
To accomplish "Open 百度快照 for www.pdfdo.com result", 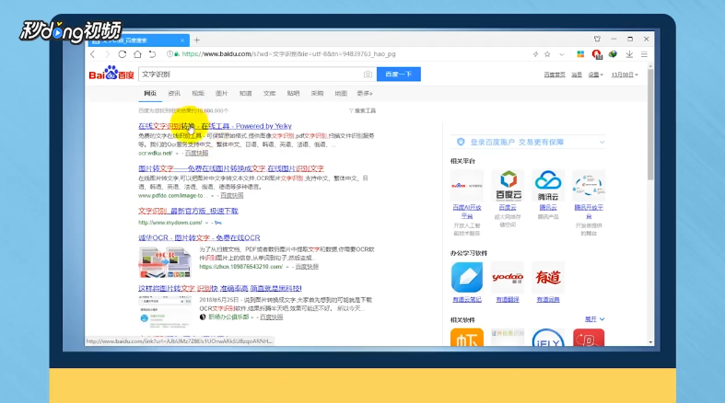I will pos(231,196).
